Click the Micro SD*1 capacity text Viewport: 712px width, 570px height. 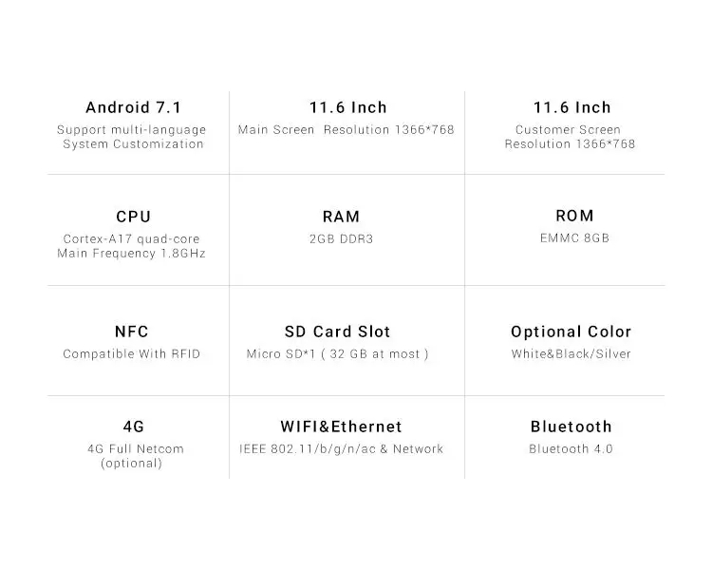338,354
